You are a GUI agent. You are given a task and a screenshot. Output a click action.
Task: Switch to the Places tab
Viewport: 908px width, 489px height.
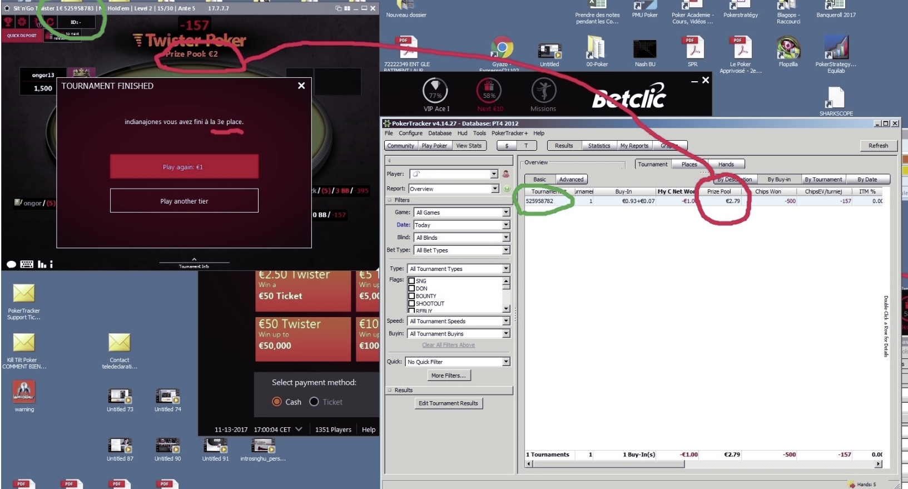click(689, 164)
